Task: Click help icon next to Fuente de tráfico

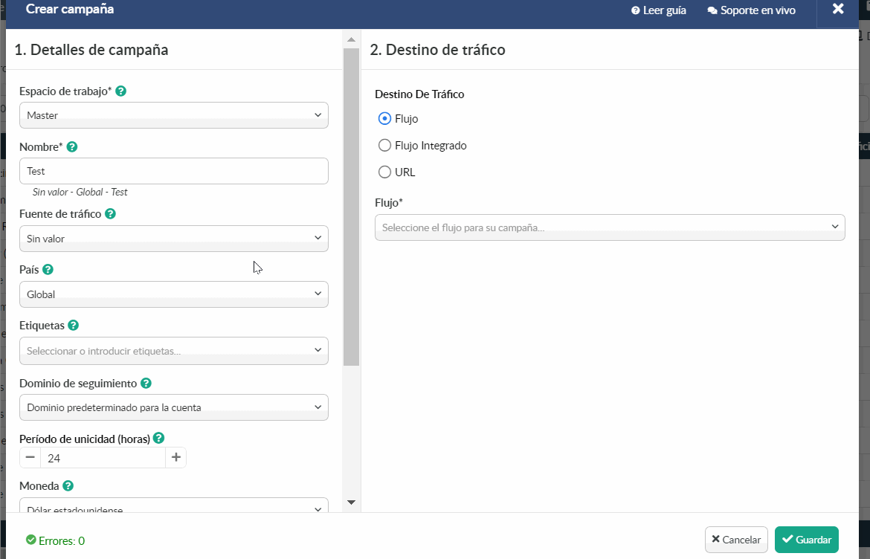Action: [110, 213]
